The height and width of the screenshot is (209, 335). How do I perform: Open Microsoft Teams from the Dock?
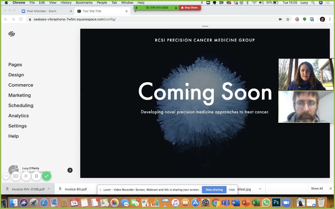226,203
